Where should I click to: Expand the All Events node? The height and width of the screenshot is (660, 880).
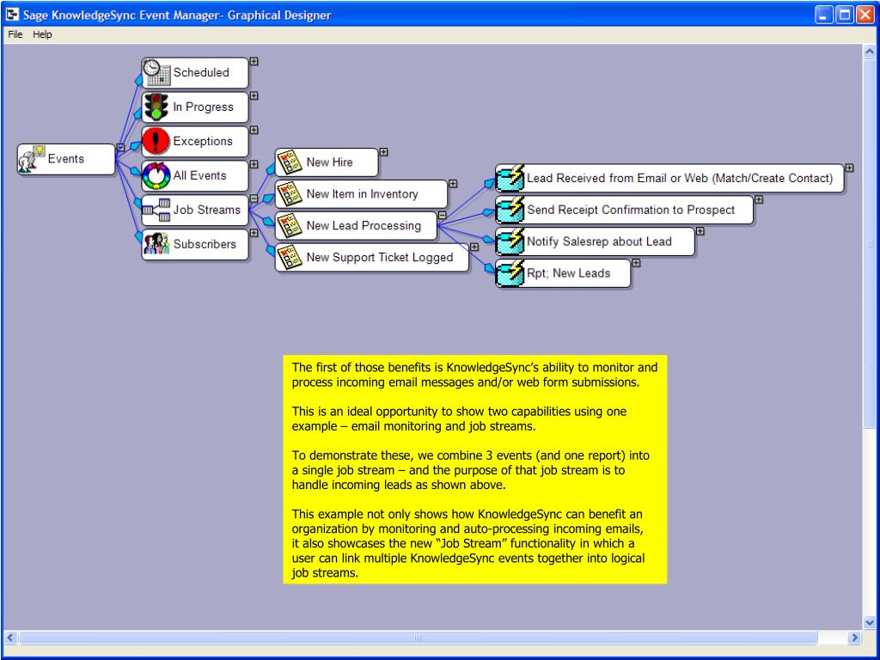point(254,164)
